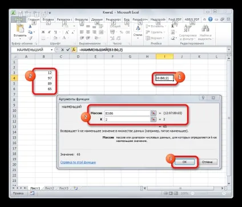Switch to the Данные ribbon tab
The height and width of the screenshot is (207, 242).
(97, 19)
